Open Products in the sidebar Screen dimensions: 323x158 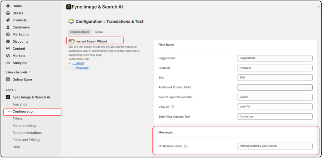20,20
